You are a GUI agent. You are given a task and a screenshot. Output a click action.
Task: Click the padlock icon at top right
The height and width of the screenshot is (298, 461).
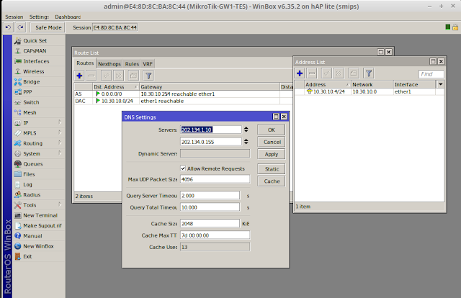455,27
